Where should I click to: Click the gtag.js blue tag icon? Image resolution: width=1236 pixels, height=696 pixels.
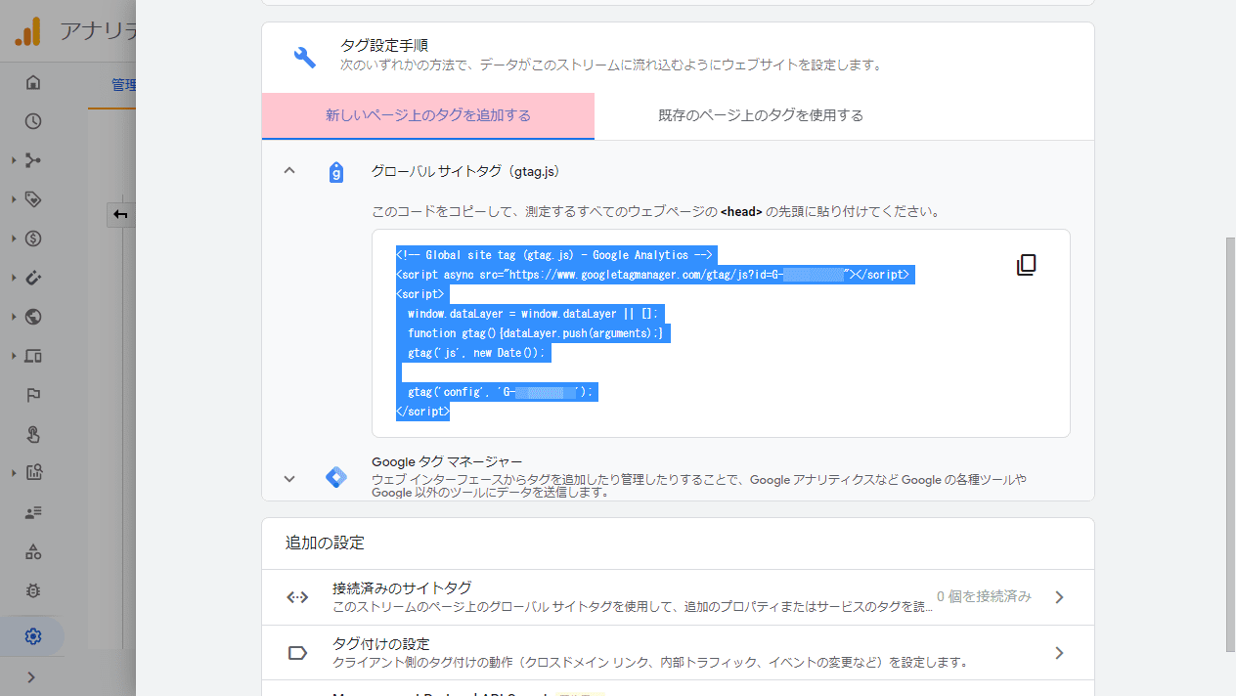pyautogui.click(x=336, y=172)
